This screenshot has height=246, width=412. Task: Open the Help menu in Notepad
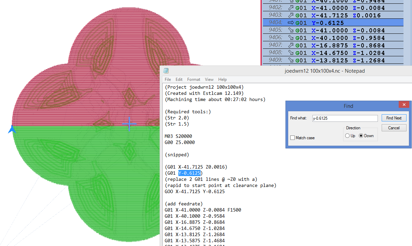(x=222, y=79)
